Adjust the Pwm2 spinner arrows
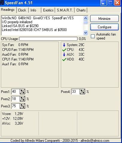The height and width of the screenshot is (143, 122). (22, 99)
